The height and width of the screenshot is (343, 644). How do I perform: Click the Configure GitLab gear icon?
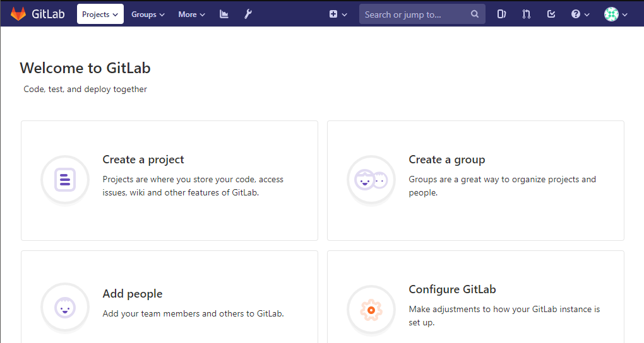pyautogui.click(x=371, y=310)
